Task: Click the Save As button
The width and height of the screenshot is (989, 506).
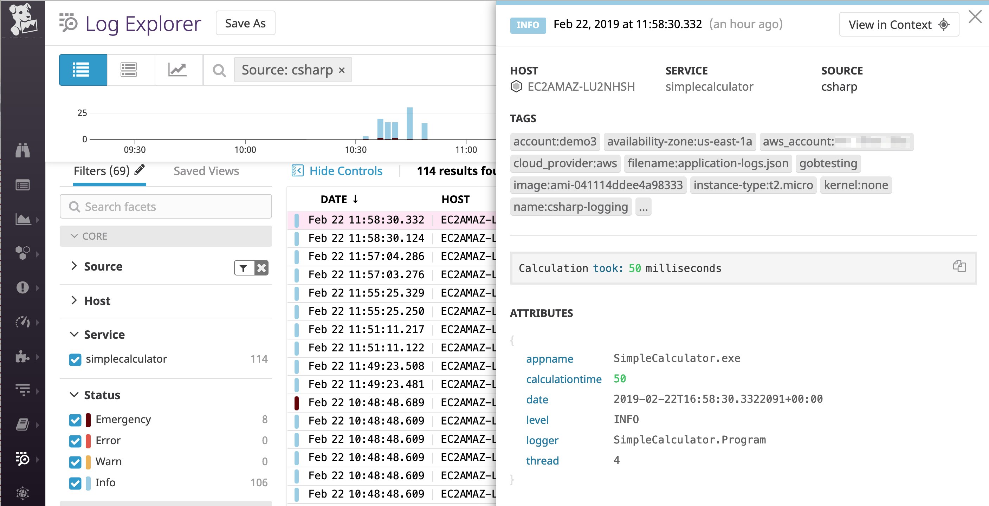Action: pos(245,23)
